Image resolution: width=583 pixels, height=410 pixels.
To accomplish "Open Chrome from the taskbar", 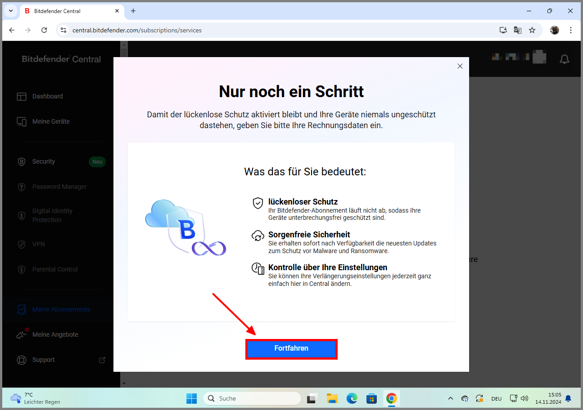I will tap(392, 398).
